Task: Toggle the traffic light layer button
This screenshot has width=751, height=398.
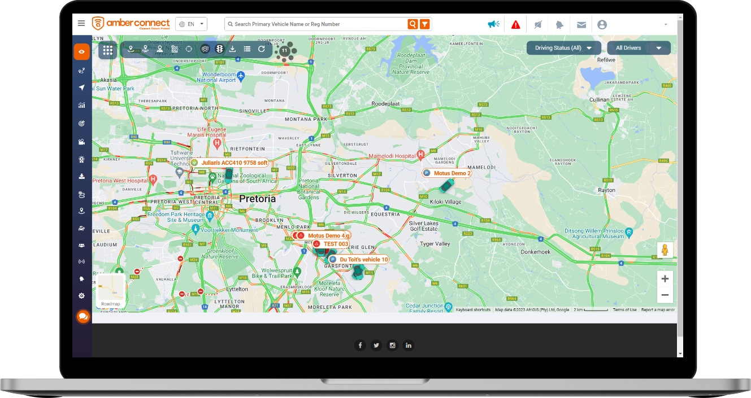Action: point(219,49)
